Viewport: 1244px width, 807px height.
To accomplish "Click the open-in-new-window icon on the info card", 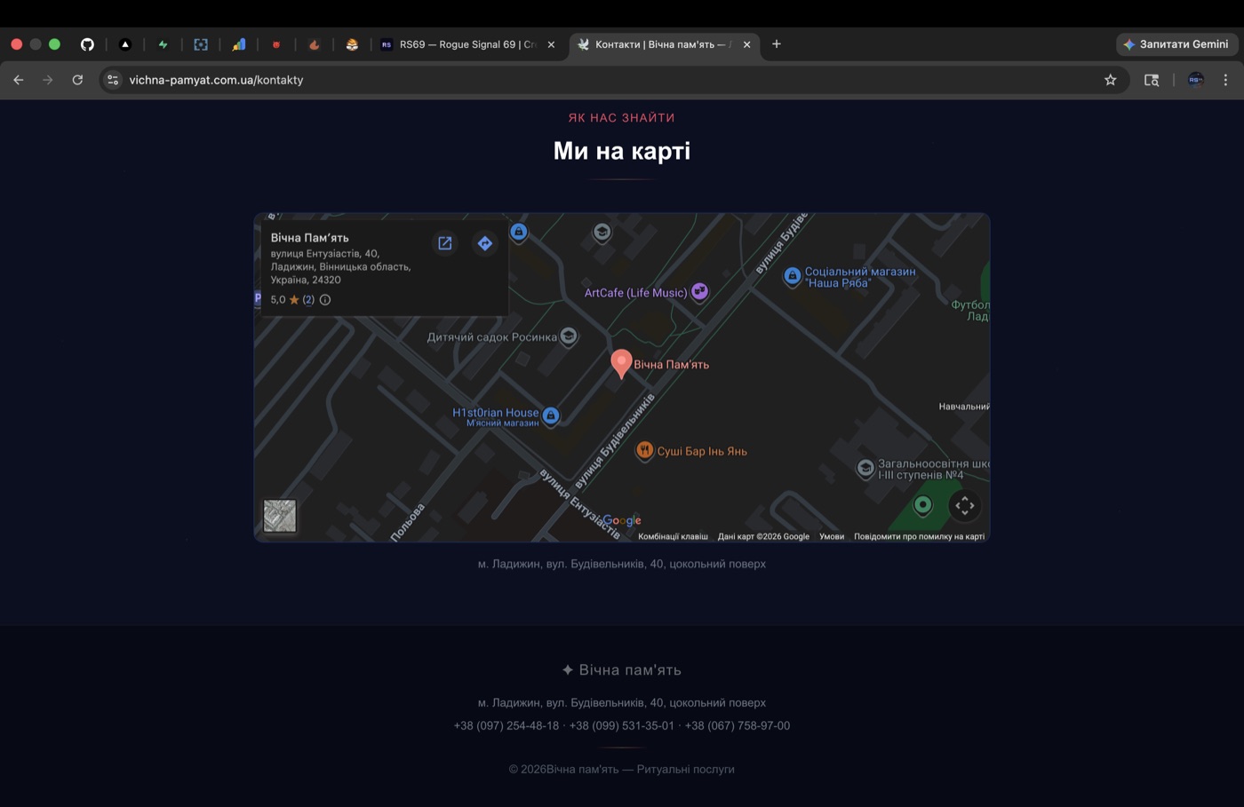I will [444, 242].
